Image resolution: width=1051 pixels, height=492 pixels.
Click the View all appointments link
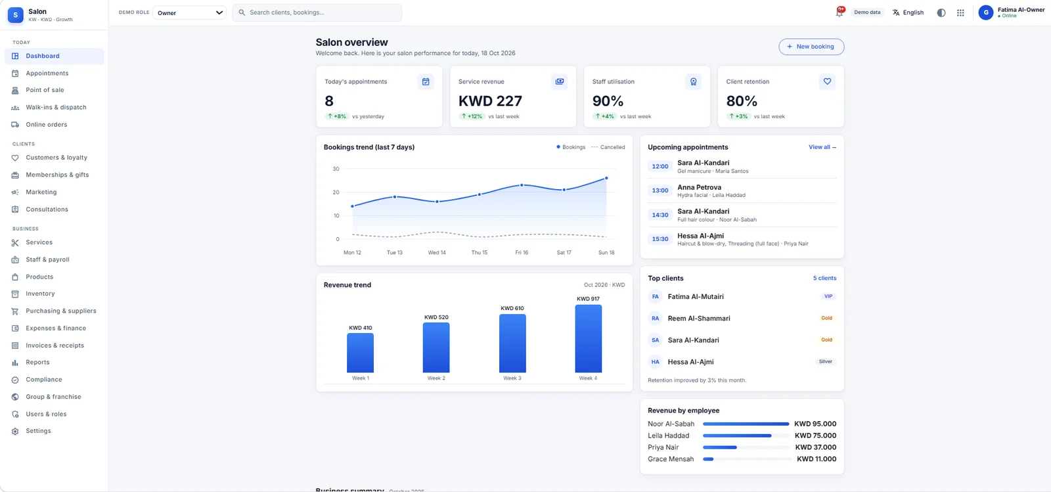(x=822, y=147)
